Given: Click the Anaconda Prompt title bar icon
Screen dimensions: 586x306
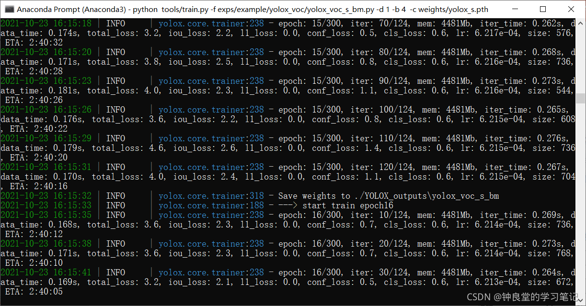Looking at the screenshot, I should [x=8, y=9].
